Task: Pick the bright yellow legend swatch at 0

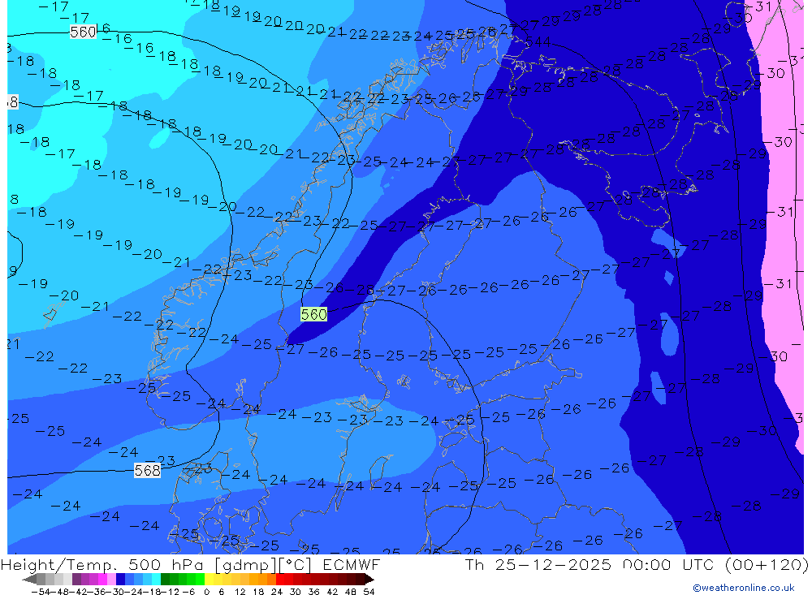Action: (x=209, y=580)
